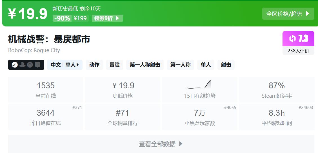The image size is (318, 159).
Task: Open the 7.3 Heybox score badge
Action: click(298, 39)
